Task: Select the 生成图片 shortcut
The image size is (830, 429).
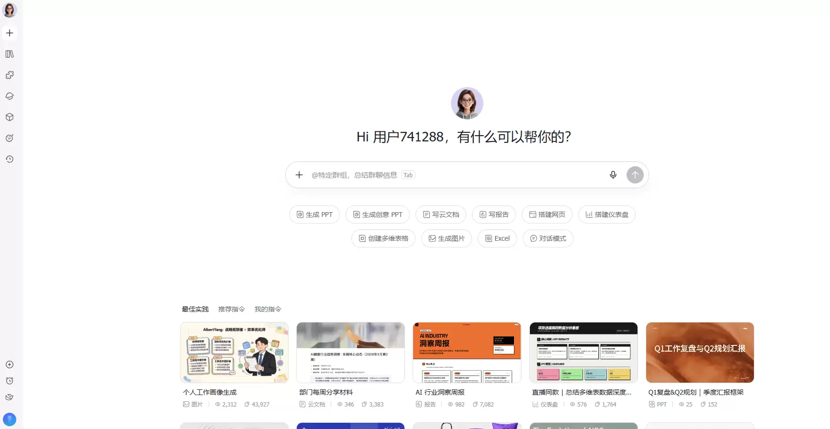Action: [x=447, y=238]
